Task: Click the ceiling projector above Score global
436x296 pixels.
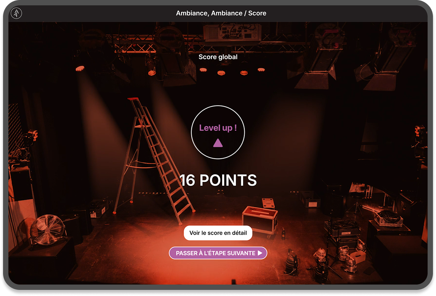Action: tap(232, 32)
